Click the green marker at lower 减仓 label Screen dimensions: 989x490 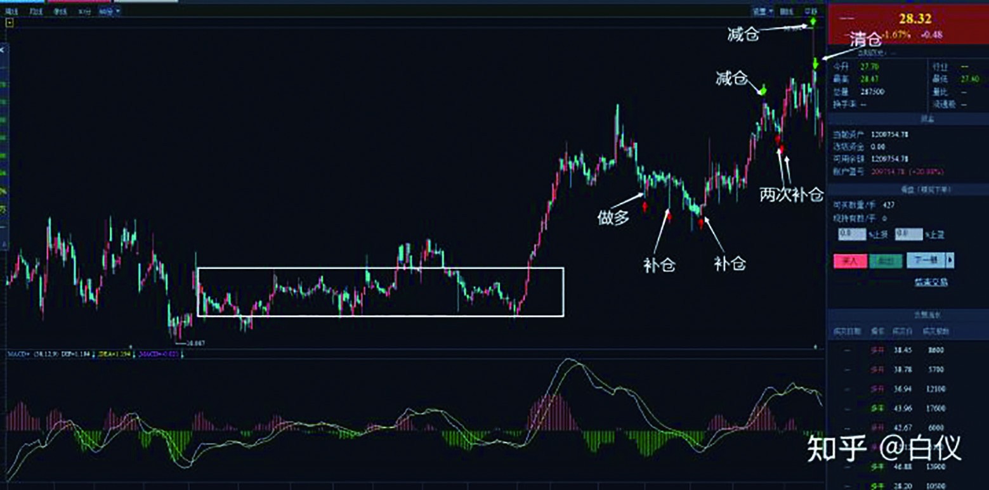(764, 89)
